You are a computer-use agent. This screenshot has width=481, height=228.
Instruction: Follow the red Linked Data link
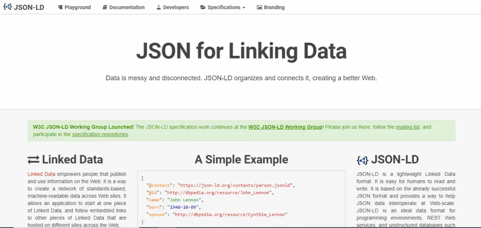[41, 174]
